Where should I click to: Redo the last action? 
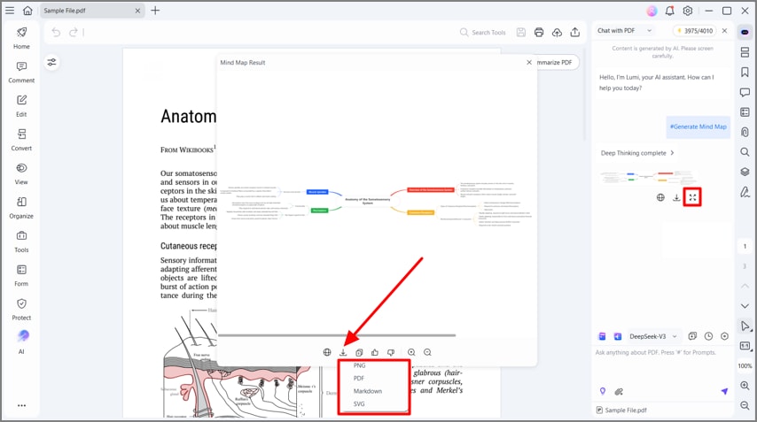(73, 32)
